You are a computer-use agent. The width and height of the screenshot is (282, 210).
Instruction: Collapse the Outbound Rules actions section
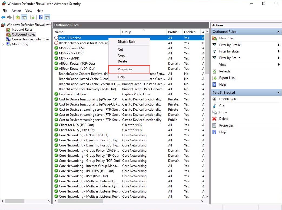(x=278, y=32)
